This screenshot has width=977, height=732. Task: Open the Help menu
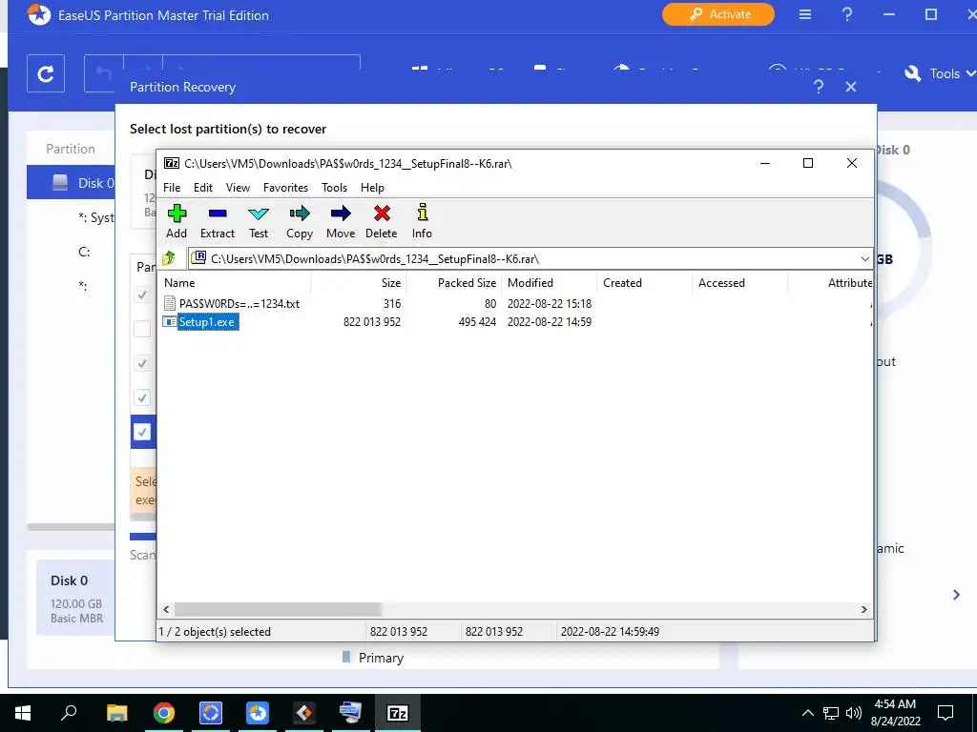pyautogui.click(x=372, y=188)
